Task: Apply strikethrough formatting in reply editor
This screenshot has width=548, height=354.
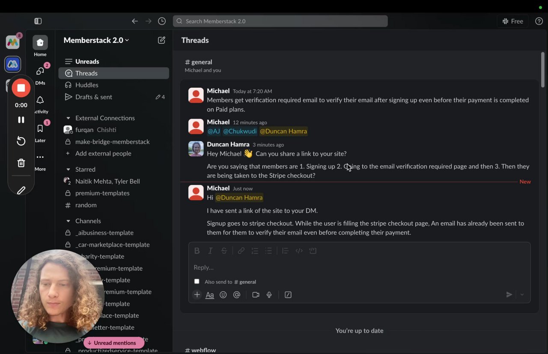Action: pos(224,251)
